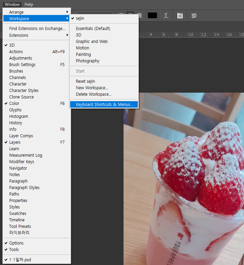Open the Styles panel

pos(36,207)
